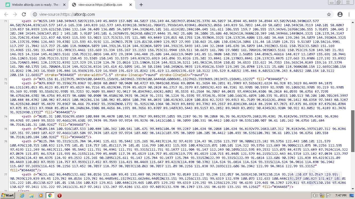Close the view-source tab
Screen dimensions: 355x199
[131, 5]
